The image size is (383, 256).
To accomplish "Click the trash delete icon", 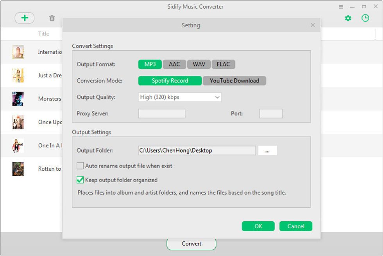I will [x=52, y=18].
